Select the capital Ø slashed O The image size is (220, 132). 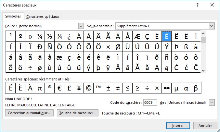tap(118, 47)
